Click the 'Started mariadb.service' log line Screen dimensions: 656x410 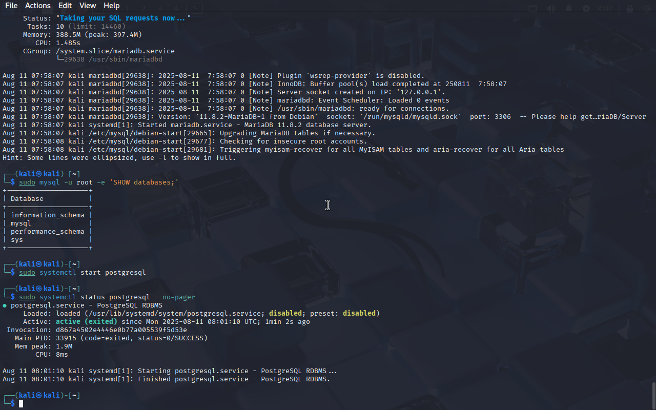(187, 125)
